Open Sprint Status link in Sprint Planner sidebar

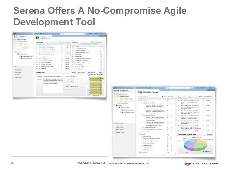(x=18, y=72)
